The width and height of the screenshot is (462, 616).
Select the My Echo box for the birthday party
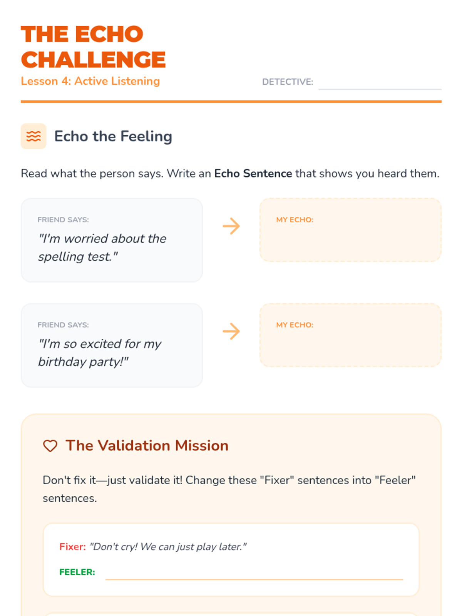350,335
